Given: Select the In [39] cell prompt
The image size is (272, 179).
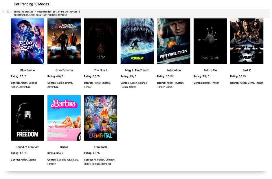Looking at the screenshot, I should point(7,12).
